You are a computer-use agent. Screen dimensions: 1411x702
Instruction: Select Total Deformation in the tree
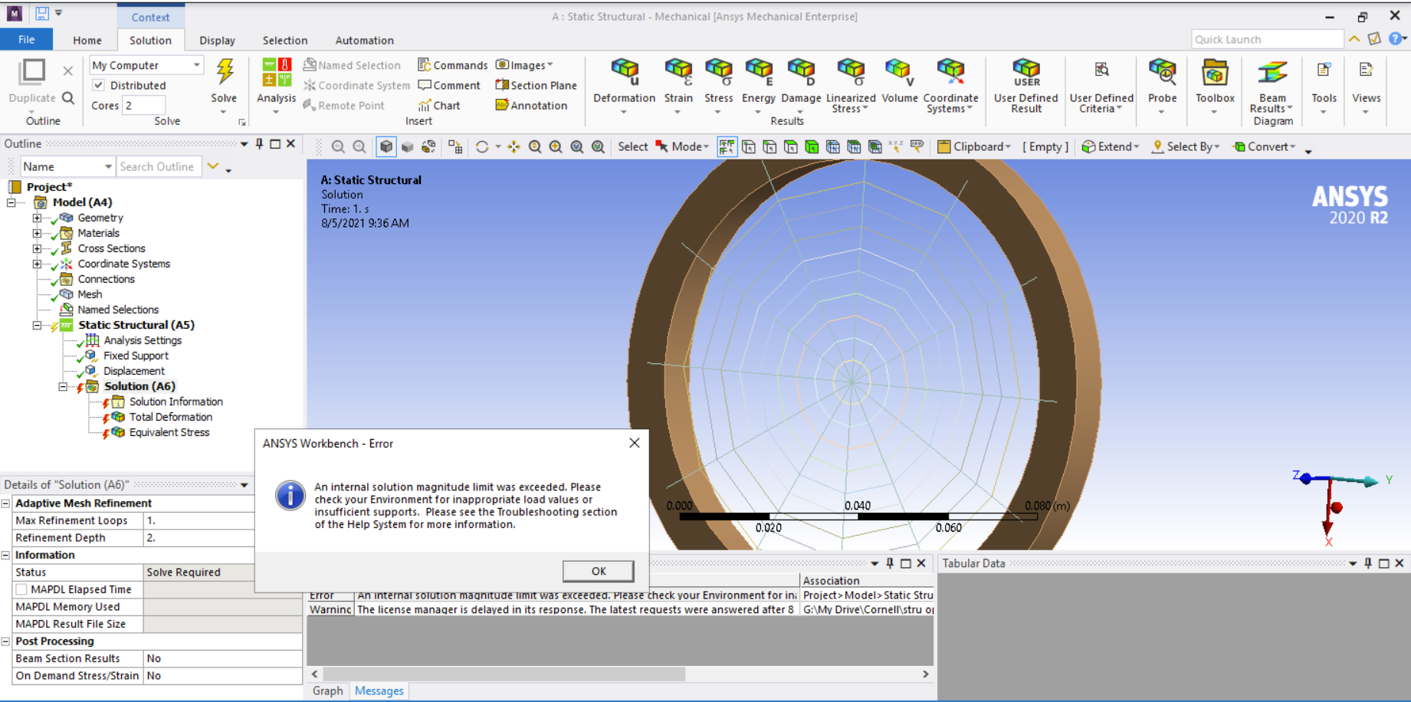click(171, 417)
